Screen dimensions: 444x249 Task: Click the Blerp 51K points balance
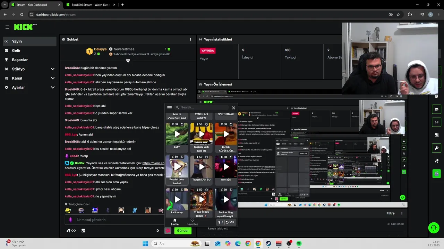(230, 222)
